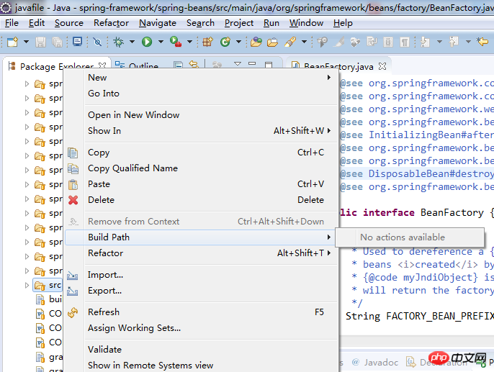
Task: Switch to the Package Explorer tab
Action: coord(57,66)
